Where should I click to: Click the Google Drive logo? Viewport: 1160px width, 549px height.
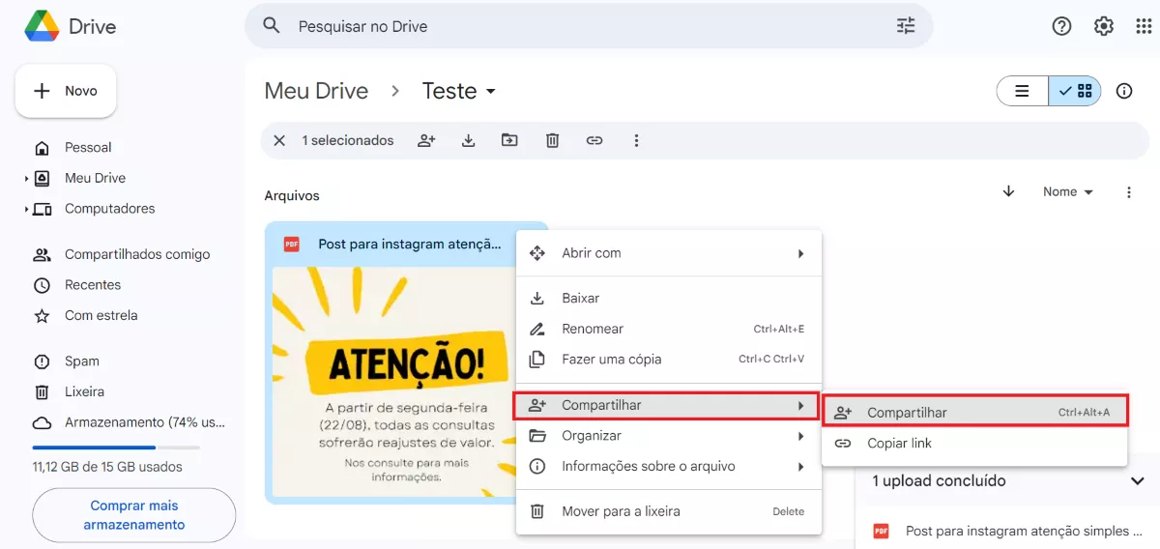42,26
